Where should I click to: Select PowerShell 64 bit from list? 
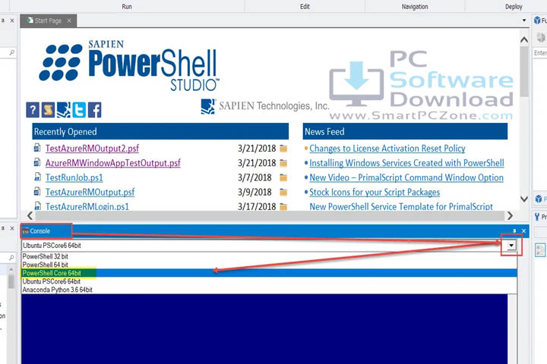269,265
